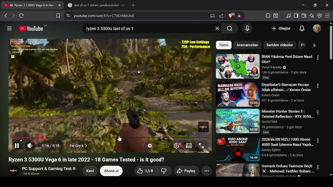
Task: Run search with magnifier button
Action: coord(229,29)
